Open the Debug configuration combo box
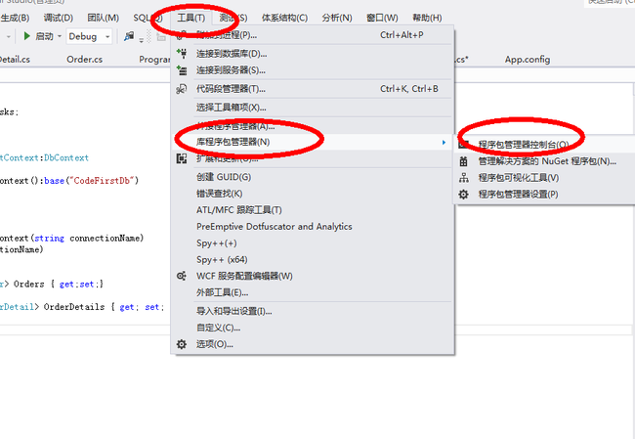This screenshot has width=635, height=439. click(x=89, y=36)
